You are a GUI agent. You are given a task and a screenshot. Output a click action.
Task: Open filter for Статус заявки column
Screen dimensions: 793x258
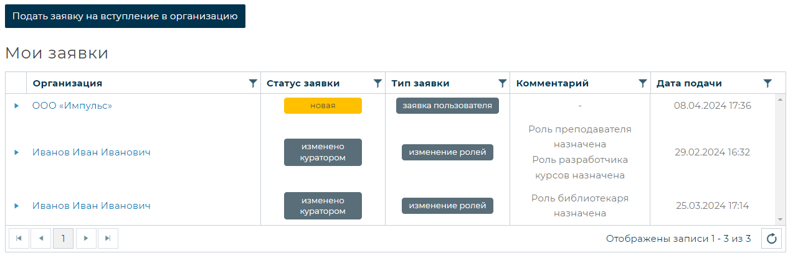tap(377, 83)
